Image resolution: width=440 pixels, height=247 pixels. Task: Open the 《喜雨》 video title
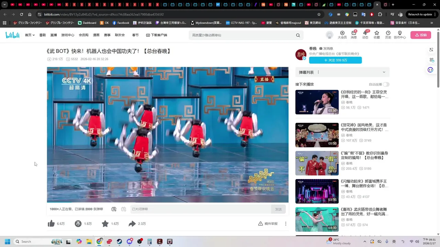click(364, 212)
